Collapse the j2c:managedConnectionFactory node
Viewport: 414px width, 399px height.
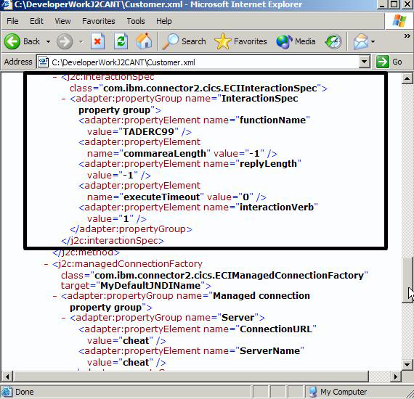[x=46, y=264]
